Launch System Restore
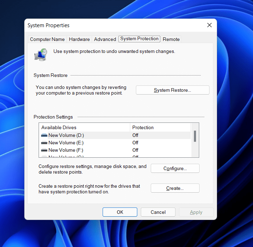Image resolution: width=253 pixels, height=247 pixels. coord(172,90)
